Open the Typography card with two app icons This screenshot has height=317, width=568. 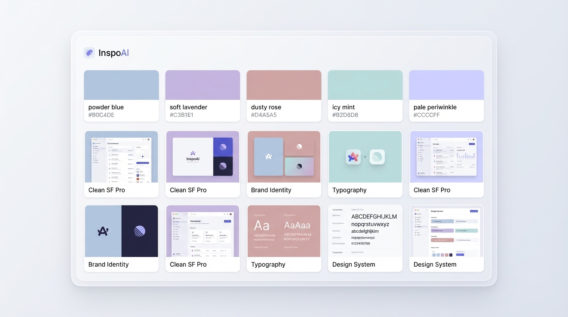365,157
